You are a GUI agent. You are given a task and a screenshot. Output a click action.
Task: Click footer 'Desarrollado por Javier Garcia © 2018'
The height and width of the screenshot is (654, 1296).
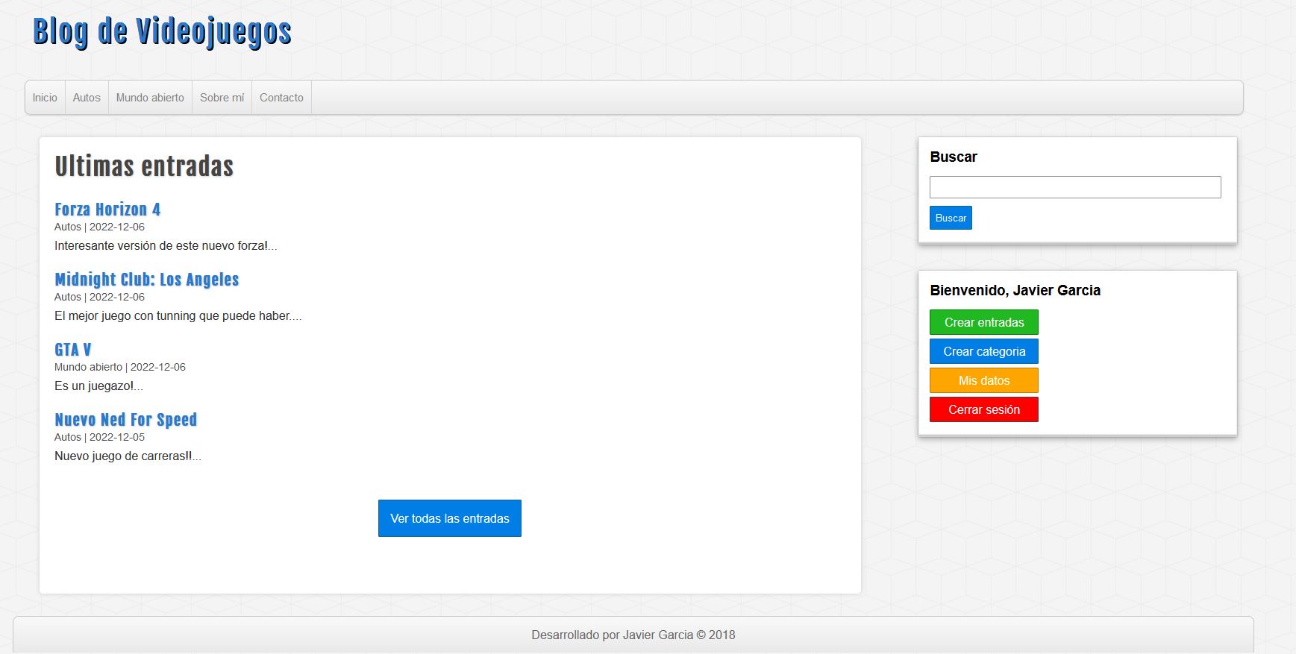point(633,635)
